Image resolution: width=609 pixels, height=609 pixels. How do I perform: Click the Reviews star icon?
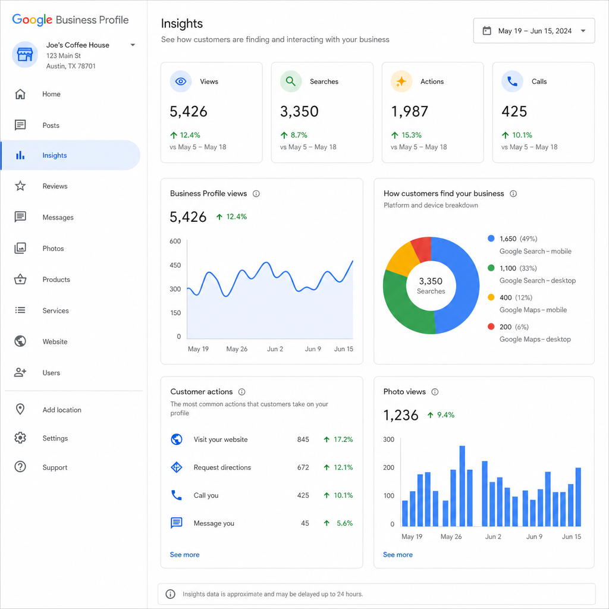[20, 186]
